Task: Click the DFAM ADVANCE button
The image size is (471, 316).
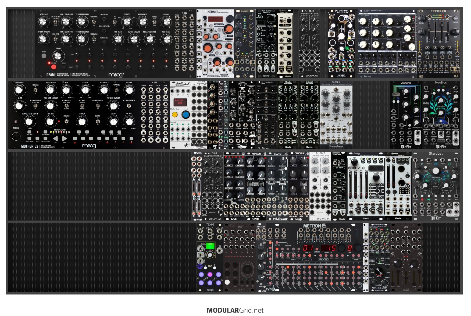Action: (x=64, y=67)
